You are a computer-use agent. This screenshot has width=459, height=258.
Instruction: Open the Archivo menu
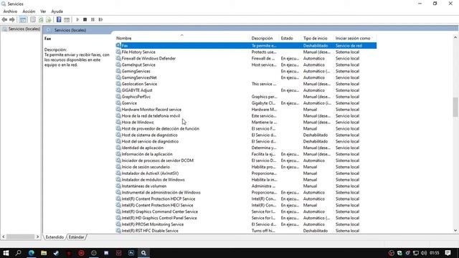click(x=10, y=11)
